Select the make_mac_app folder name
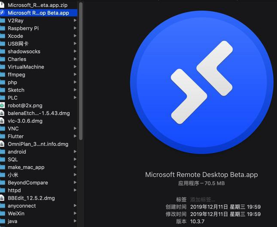This screenshot has width=277, height=227. coord(26,167)
